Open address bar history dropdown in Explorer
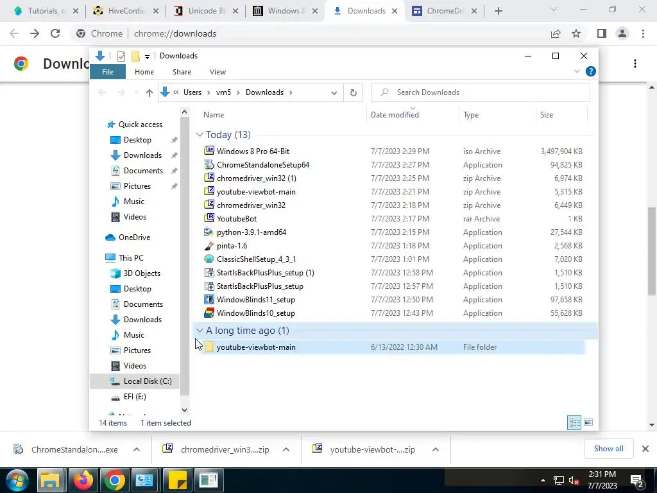This screenshot has width=657, height=493. 334,92
